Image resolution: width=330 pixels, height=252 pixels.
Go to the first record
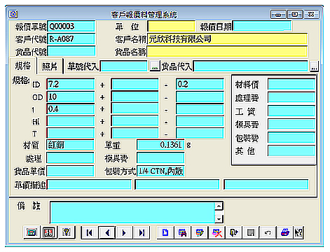point(90,232)
